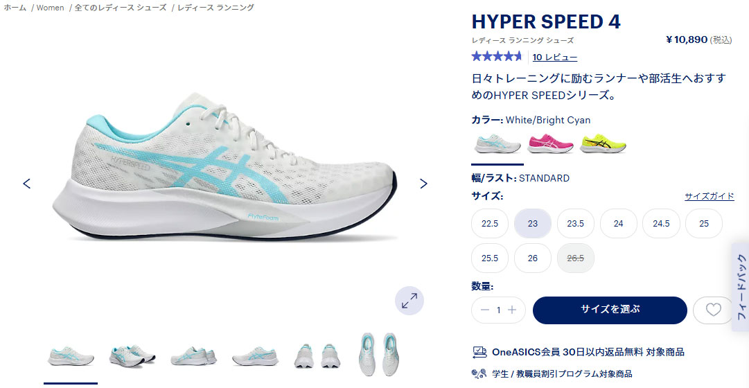749x388 pixels.
Task: Go to the Women breadcrumb
Action: (50, 8)
